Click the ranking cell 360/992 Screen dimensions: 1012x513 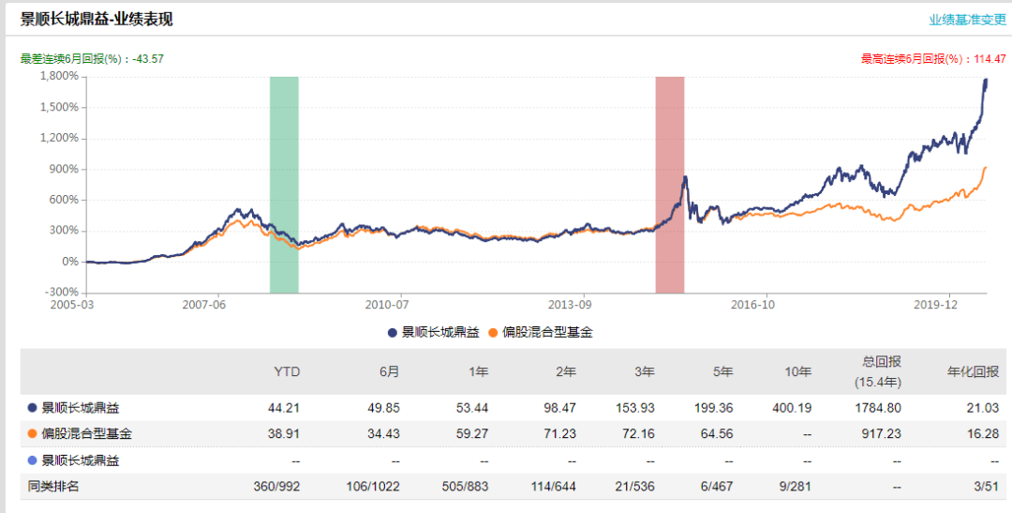point(276,486)
